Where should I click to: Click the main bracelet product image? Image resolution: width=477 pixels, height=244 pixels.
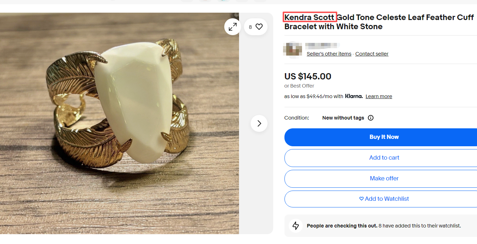(120, 123)
